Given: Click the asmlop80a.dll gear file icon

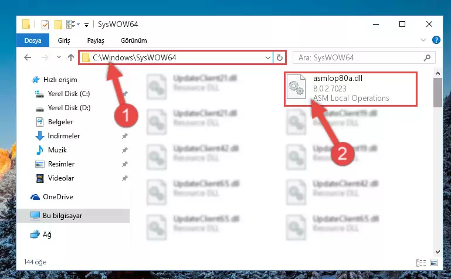Looking at the screenshot, I should (296, 87).
